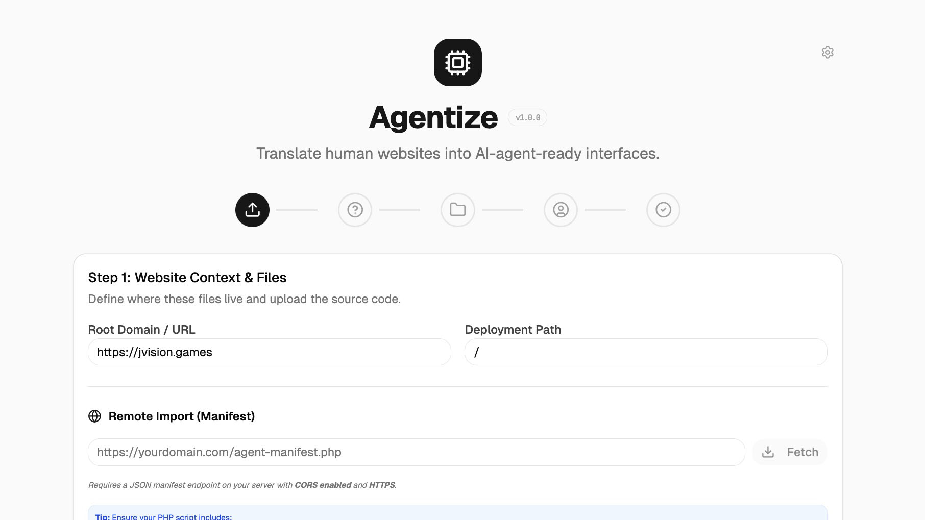Screen dimensions: 925x520
Task: Open settings via the gear icon
Action: tap(827, 52)
